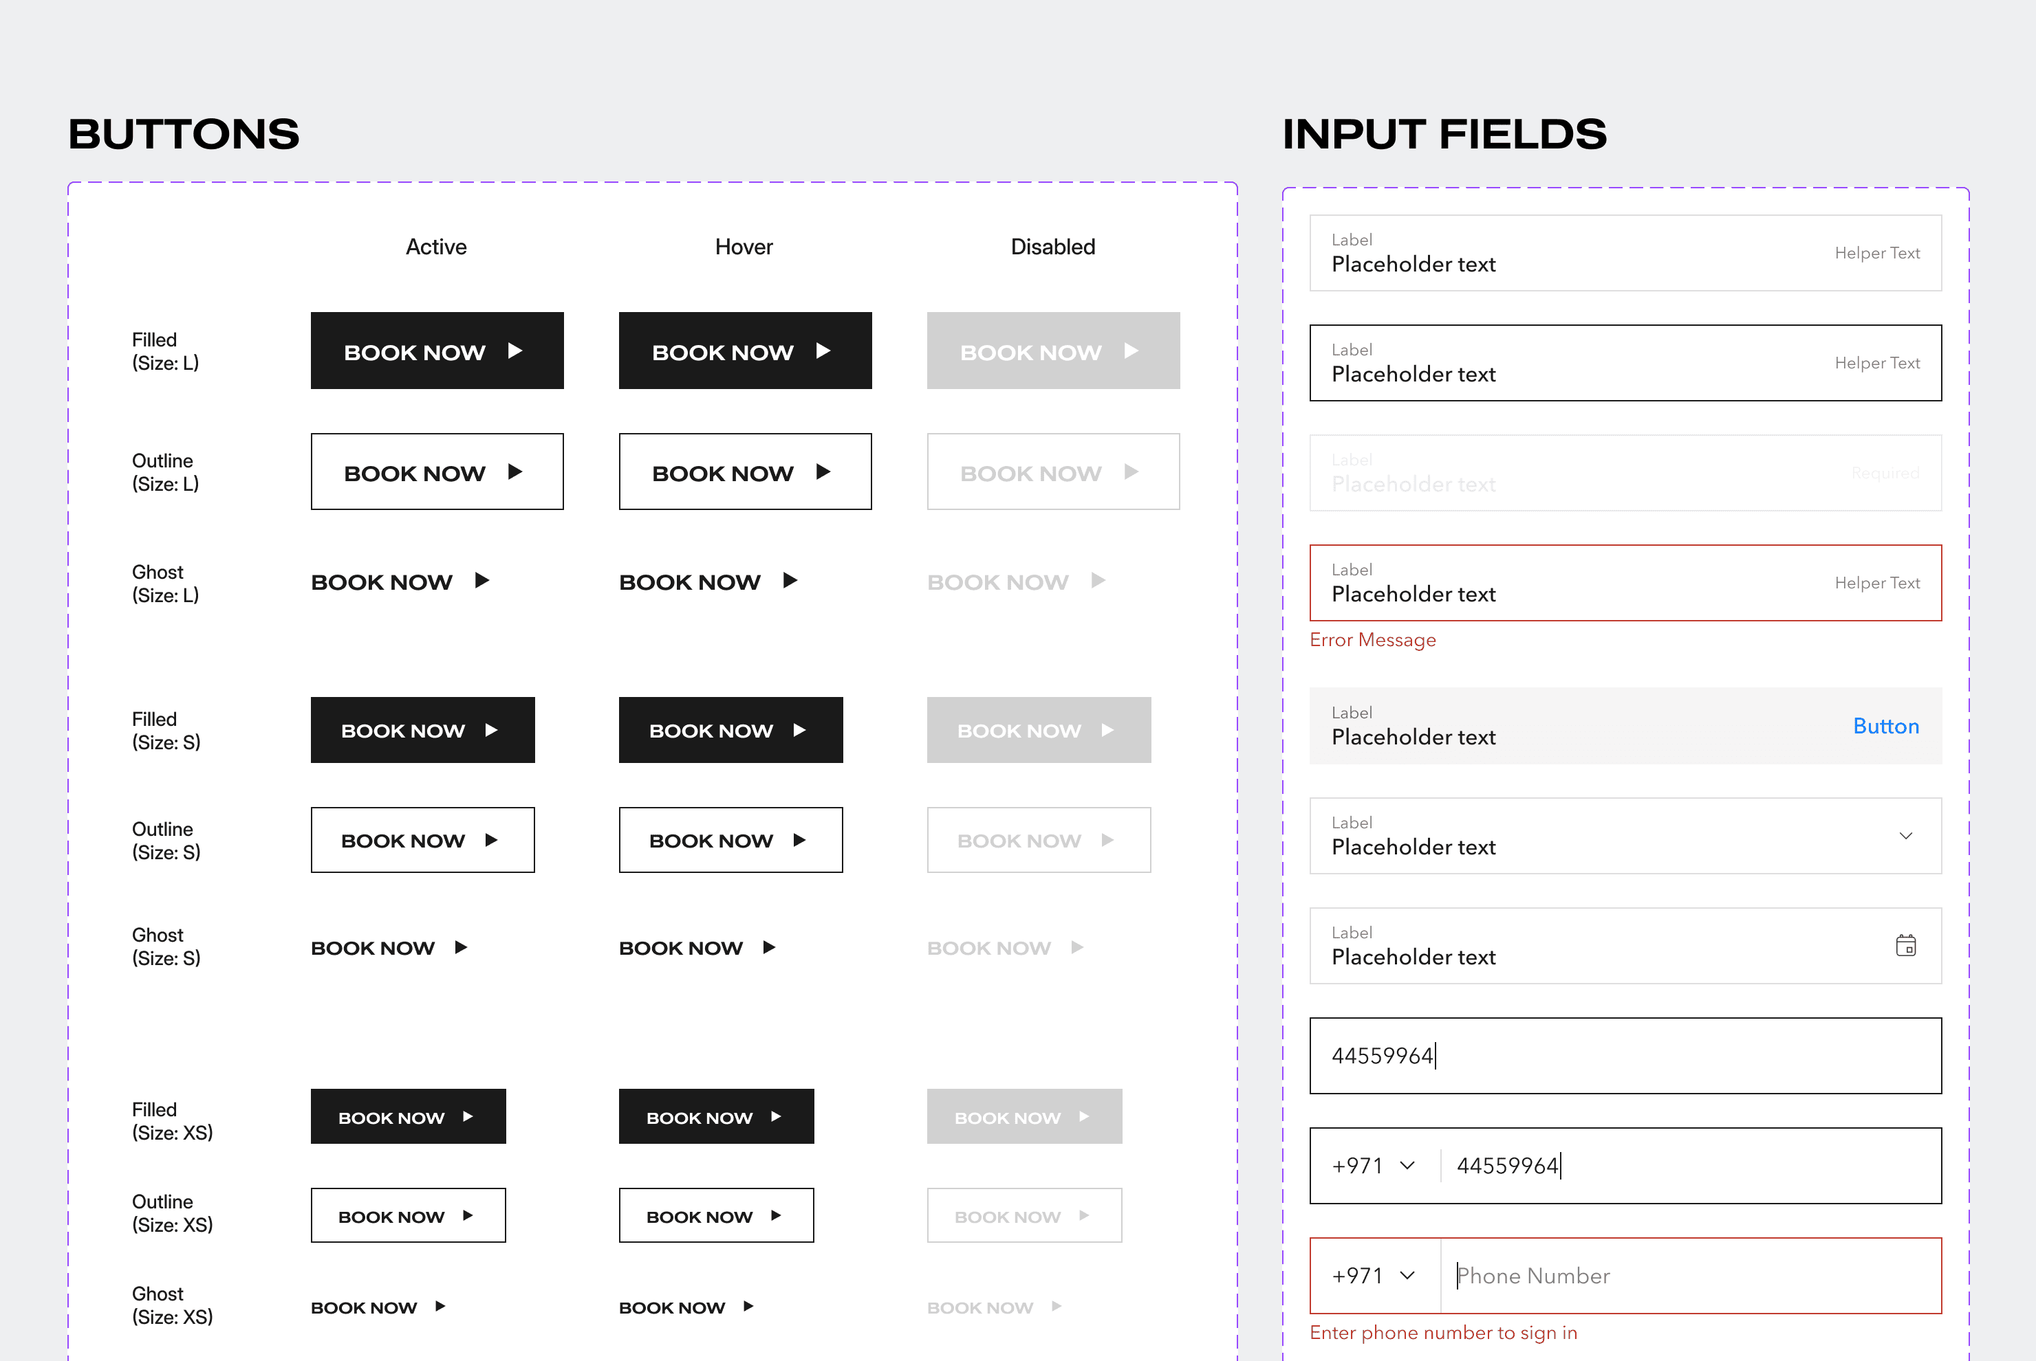
Task: Click arrow icon on active Filled S button
Action: [492, 730]
